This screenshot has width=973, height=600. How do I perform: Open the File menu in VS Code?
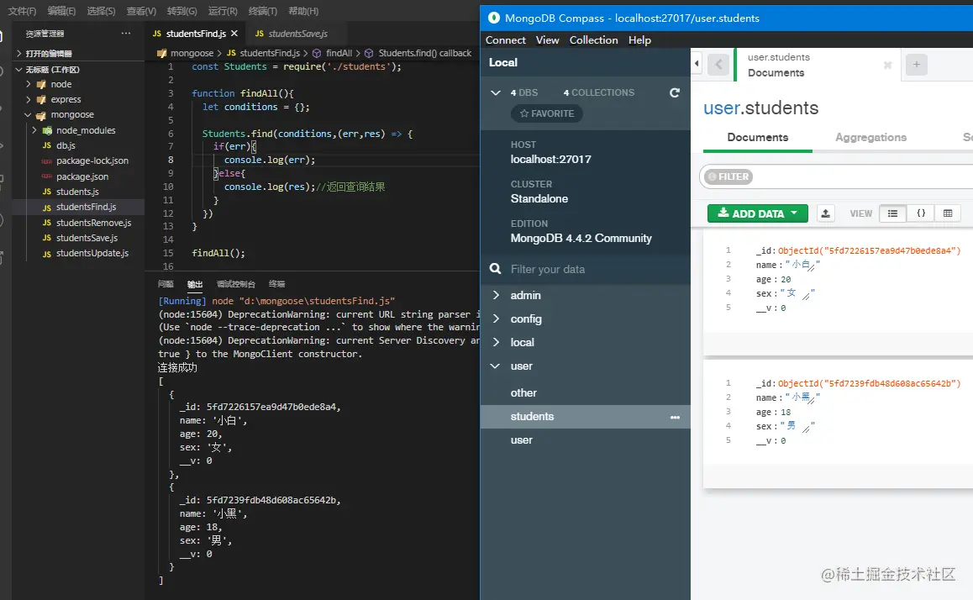22,11
